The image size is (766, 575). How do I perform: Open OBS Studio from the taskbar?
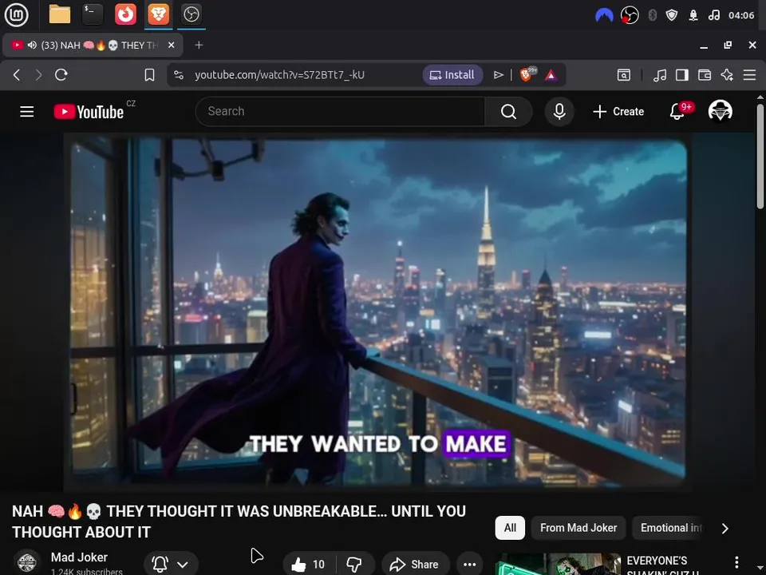coord(191,14)
